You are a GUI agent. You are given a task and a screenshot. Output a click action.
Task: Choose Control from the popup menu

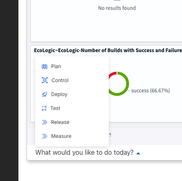pos(72,80)
